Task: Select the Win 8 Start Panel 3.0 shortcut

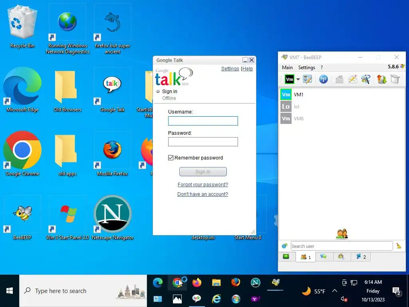Action: pos(67,218)
